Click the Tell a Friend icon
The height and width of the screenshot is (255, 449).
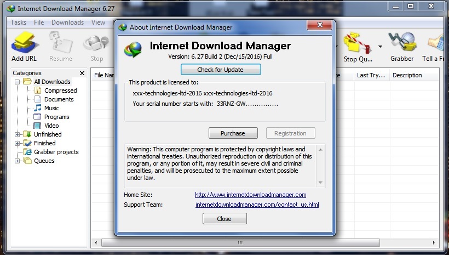pos(434,47)
